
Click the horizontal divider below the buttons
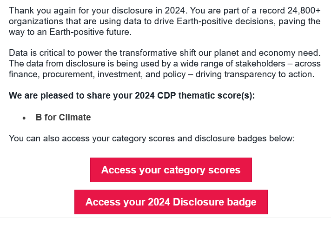coord(165,218)
